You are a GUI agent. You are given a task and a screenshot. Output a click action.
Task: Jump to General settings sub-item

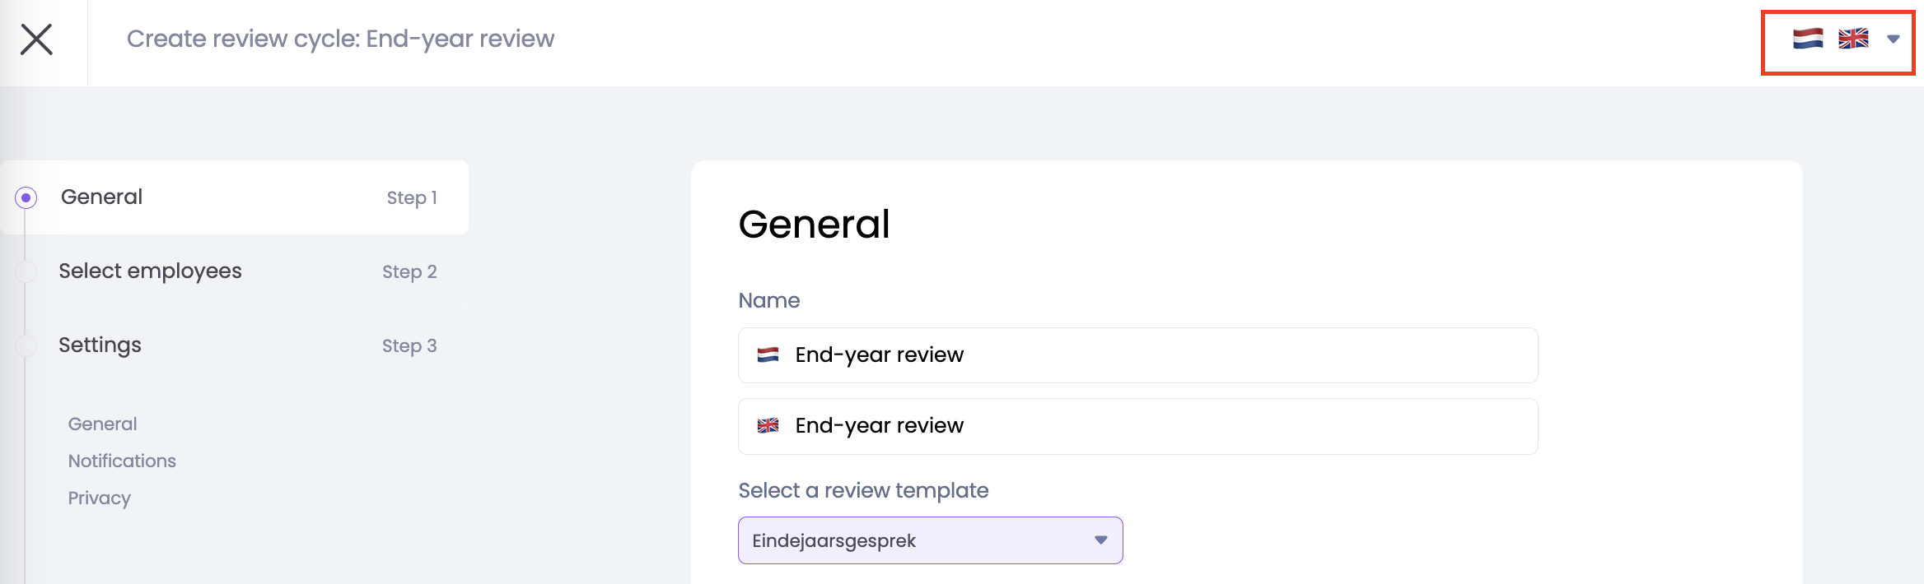[x=102, y=424]
